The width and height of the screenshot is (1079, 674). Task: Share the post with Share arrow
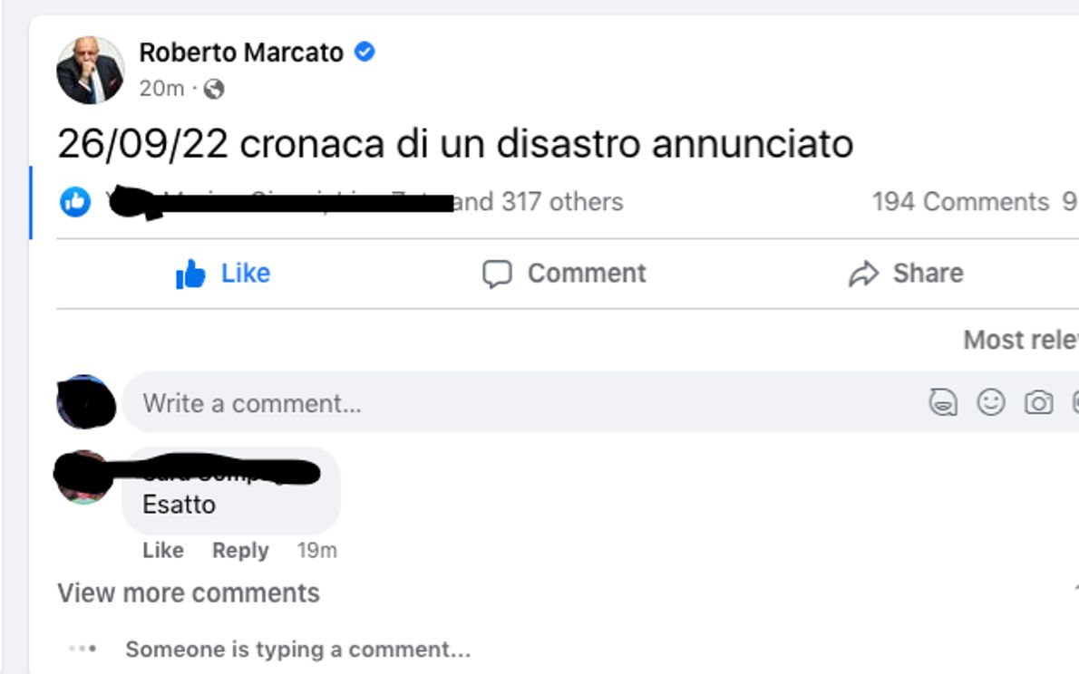(x=905, y=274)
